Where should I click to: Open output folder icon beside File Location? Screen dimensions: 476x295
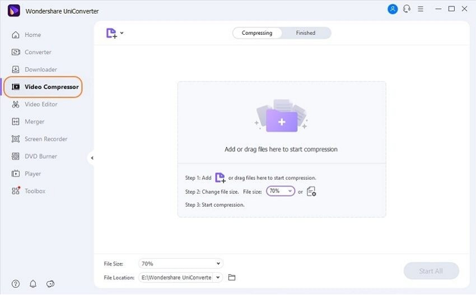[232, 277]
